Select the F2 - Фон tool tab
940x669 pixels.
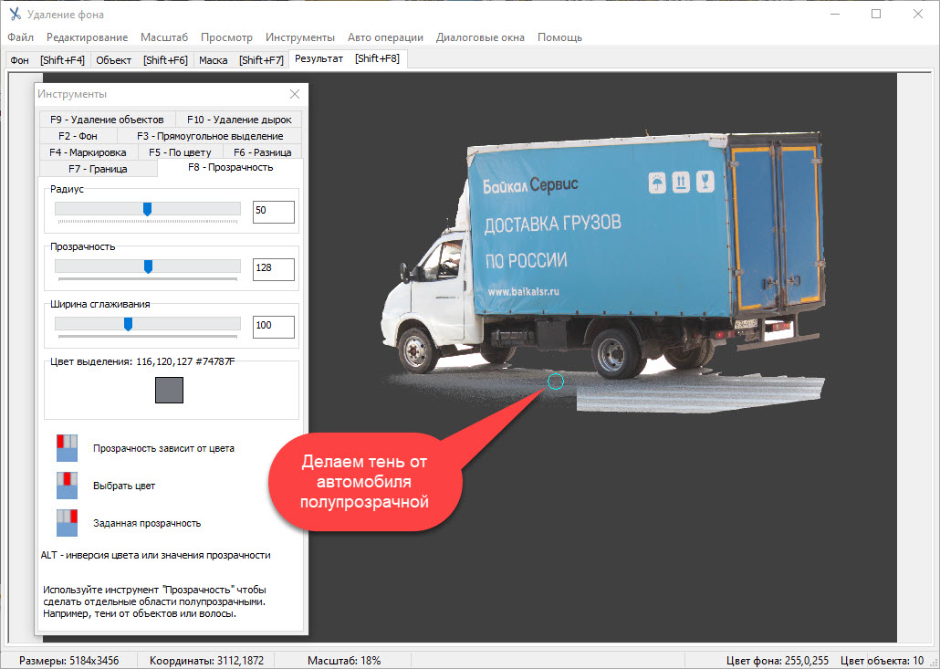[78, 136]
